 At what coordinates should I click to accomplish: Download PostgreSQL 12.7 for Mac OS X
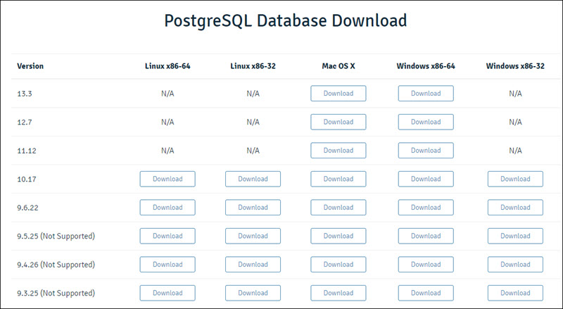339,122
